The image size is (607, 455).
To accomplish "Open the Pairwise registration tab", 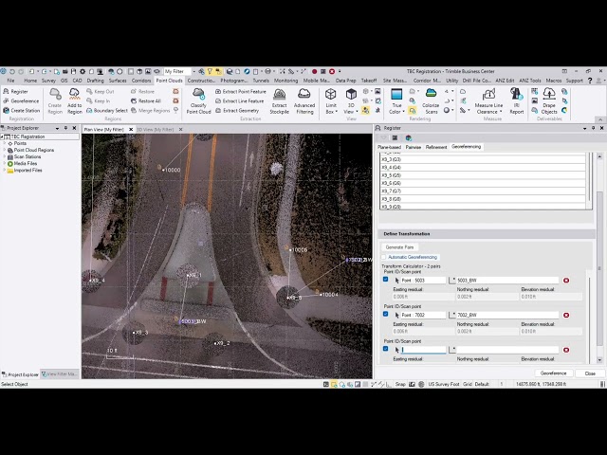I will (414, 147).
